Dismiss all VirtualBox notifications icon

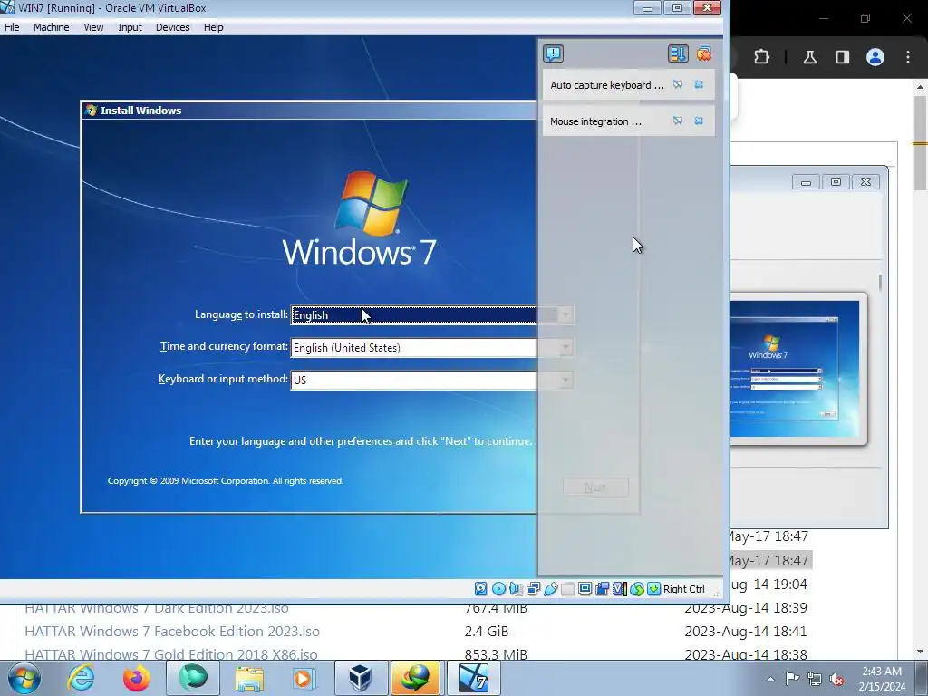pyautogui.click(x=704, y=53)
